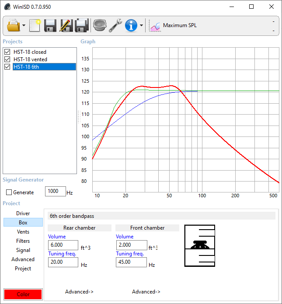Open project file with folder icon
The image size is (282, 304).
[x=14, y=25]
